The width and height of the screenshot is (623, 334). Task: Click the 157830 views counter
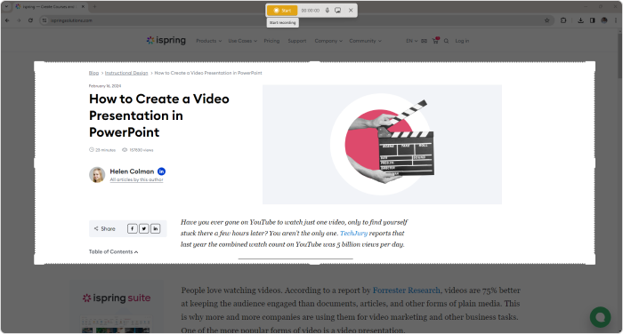pyautogui.click(x=137, y=150)
